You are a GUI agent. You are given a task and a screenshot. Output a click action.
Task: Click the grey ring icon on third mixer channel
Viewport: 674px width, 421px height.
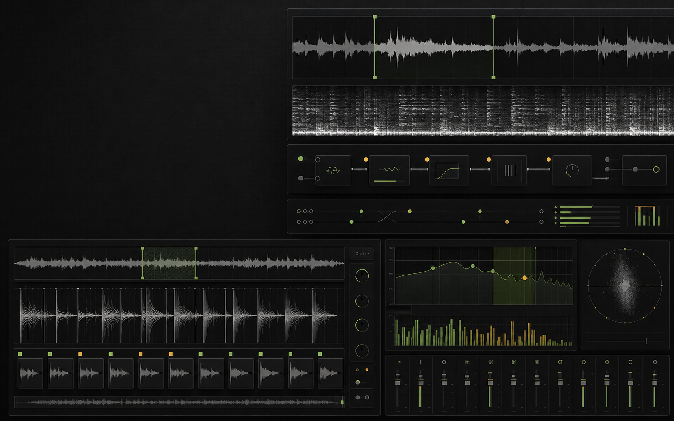pos(444,362)
